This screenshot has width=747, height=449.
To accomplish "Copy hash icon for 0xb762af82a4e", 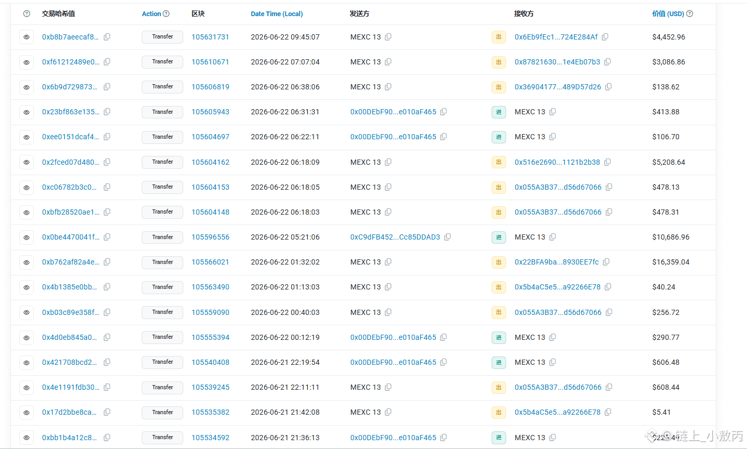I will [x=107, y=262].
